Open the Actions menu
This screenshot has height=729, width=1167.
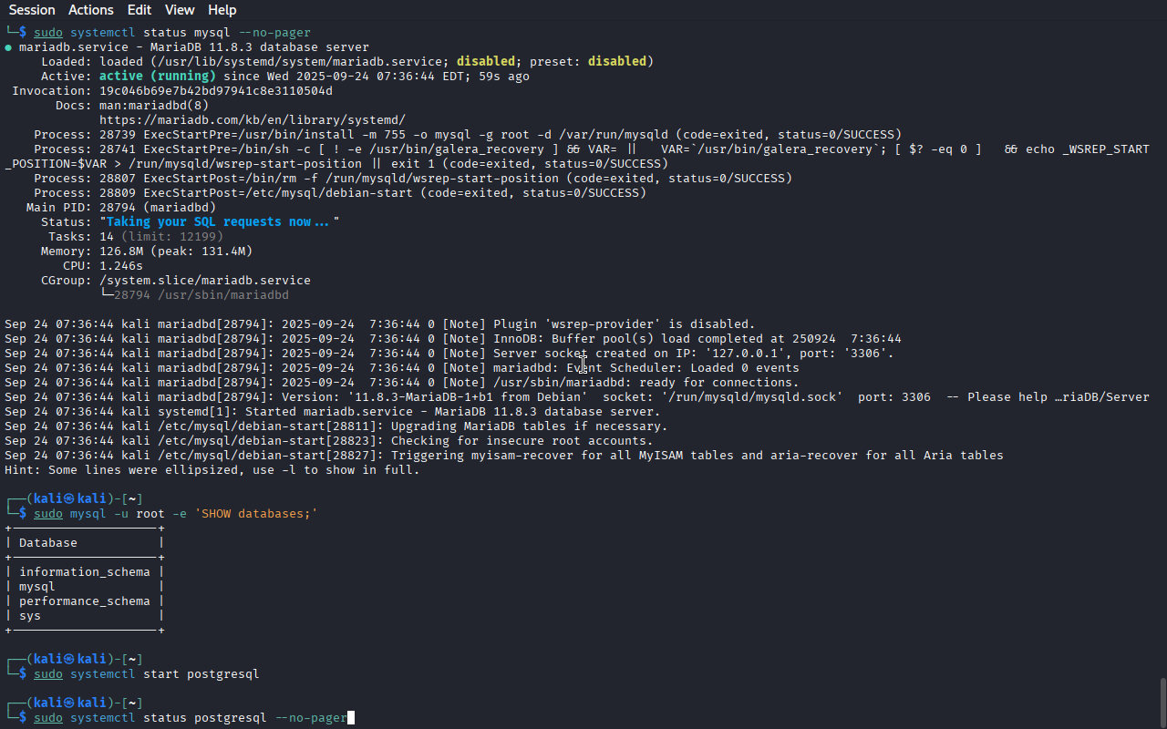tap(91, 10)
